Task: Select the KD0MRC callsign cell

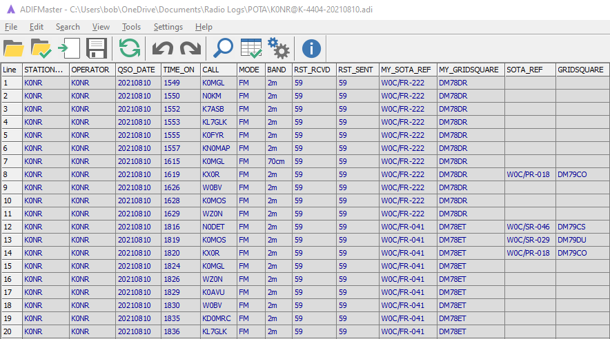Action: [218, 318]
